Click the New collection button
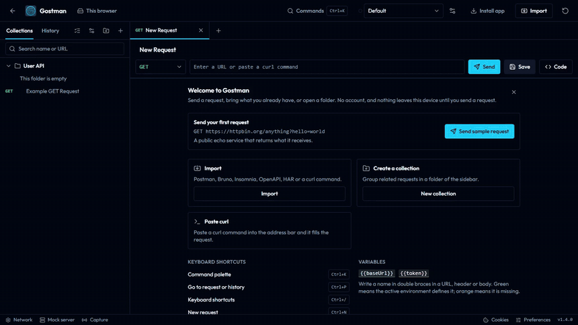Viewport: 578px width, 325px height. pyautogui.click(x=438, y=193)
